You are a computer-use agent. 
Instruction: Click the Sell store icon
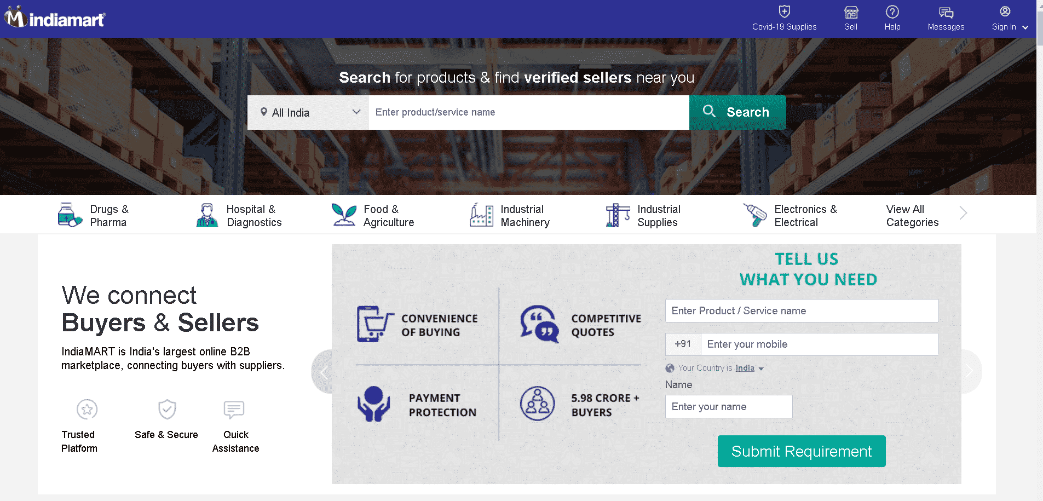(851, 12)
